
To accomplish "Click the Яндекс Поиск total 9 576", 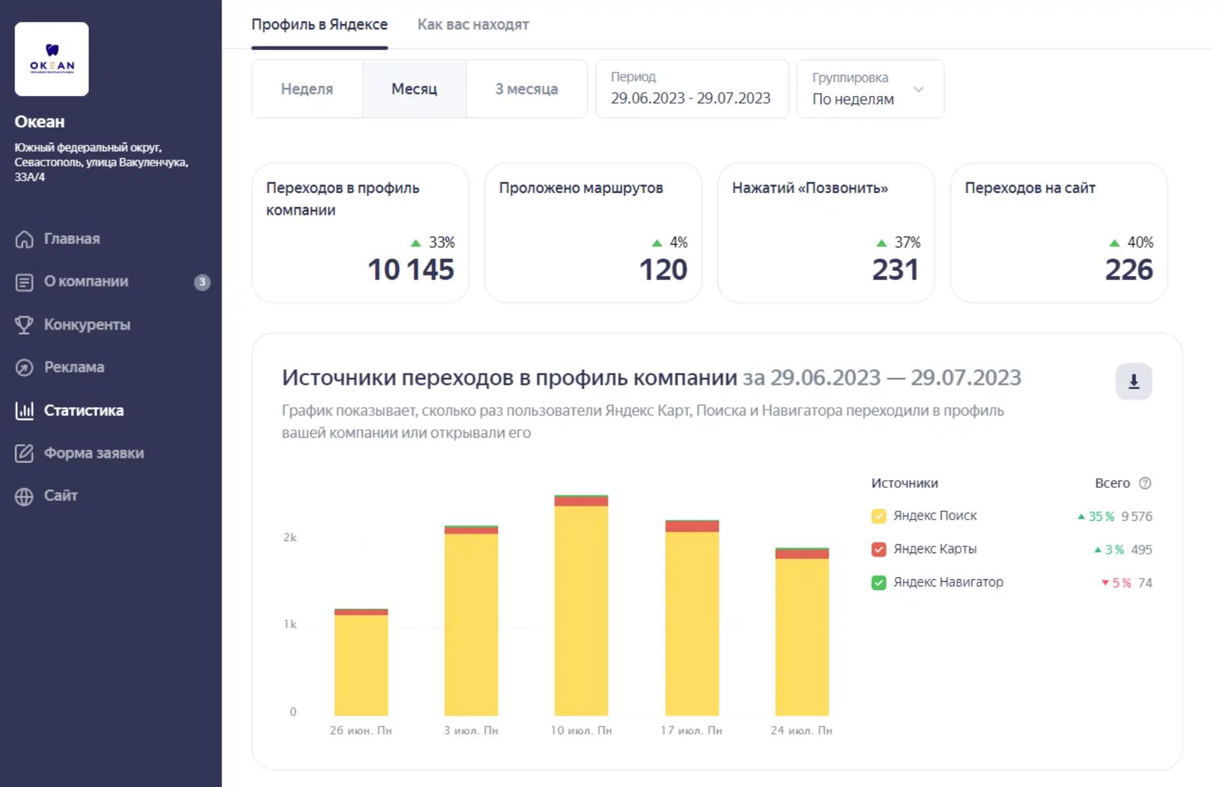I will click(1136, 516).
